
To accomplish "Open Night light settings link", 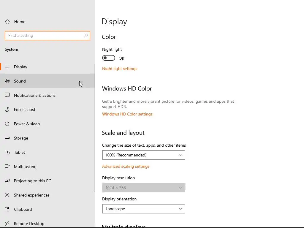I will tap(120, 69).
